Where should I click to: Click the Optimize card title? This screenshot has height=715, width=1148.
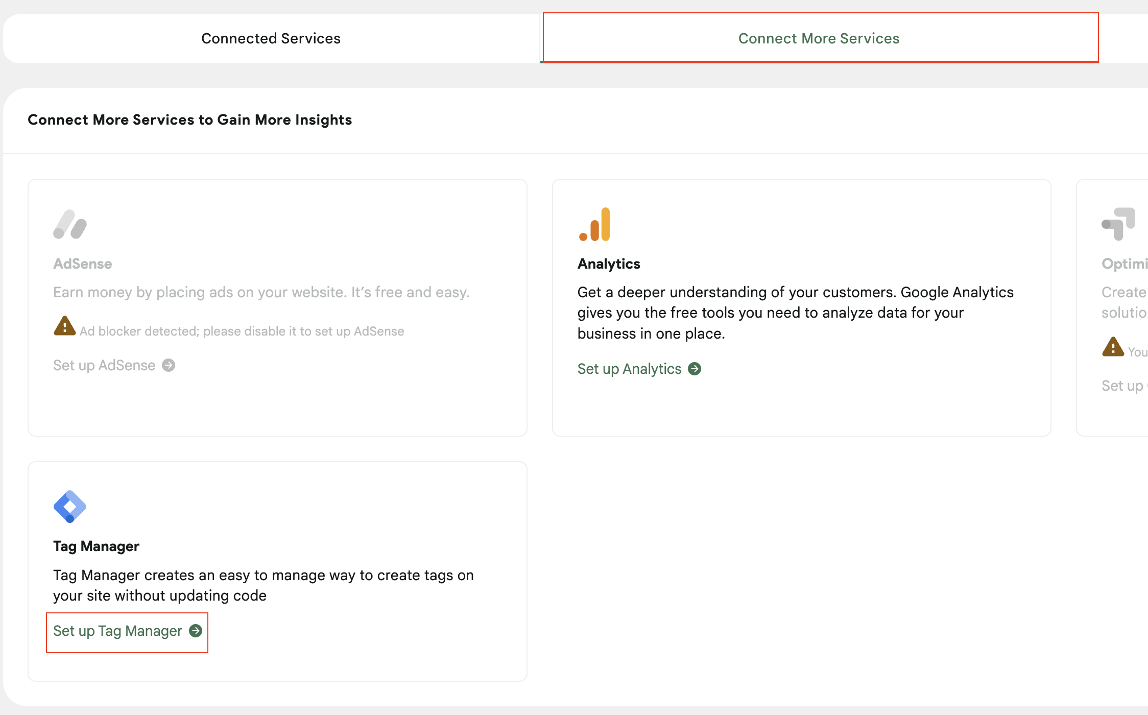1124,264
